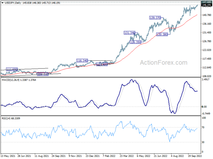Click the 23 Dec 2021 date label
Image resolution: width=213 pixels, height=159 pixels.
coord(93,156)
